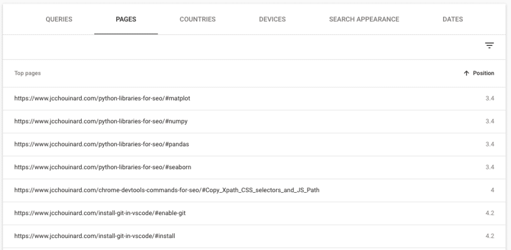
Task: Go to the Dates tab
Action: point(453,19)
